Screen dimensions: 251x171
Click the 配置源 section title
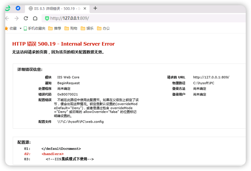pyautogui.click(x=24, y=142)
